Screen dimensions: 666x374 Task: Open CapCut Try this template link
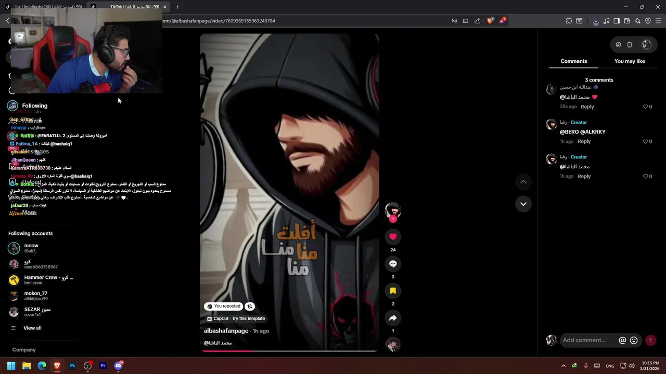(236, 318)
